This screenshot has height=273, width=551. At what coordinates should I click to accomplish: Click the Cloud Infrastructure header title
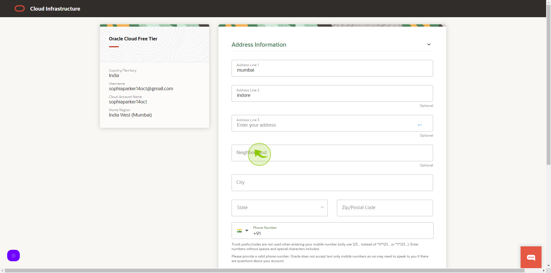(x=55, y=9)
